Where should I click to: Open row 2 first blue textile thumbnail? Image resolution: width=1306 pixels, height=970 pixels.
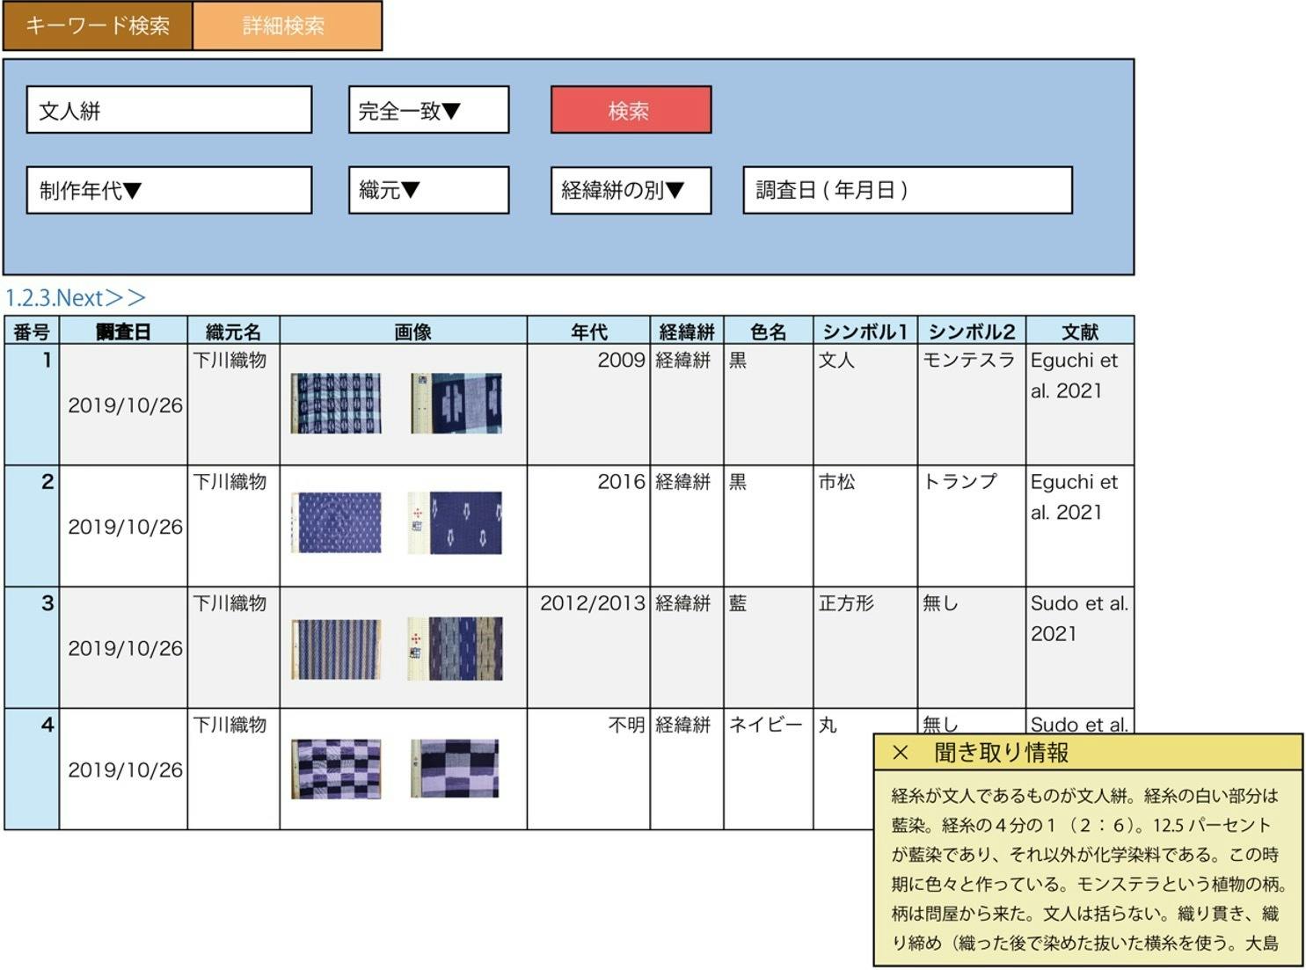tap(336, 523)
